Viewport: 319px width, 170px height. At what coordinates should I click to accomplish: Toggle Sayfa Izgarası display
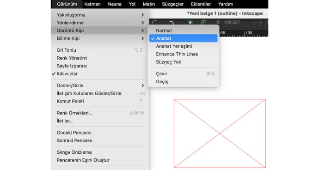[100, 66]
